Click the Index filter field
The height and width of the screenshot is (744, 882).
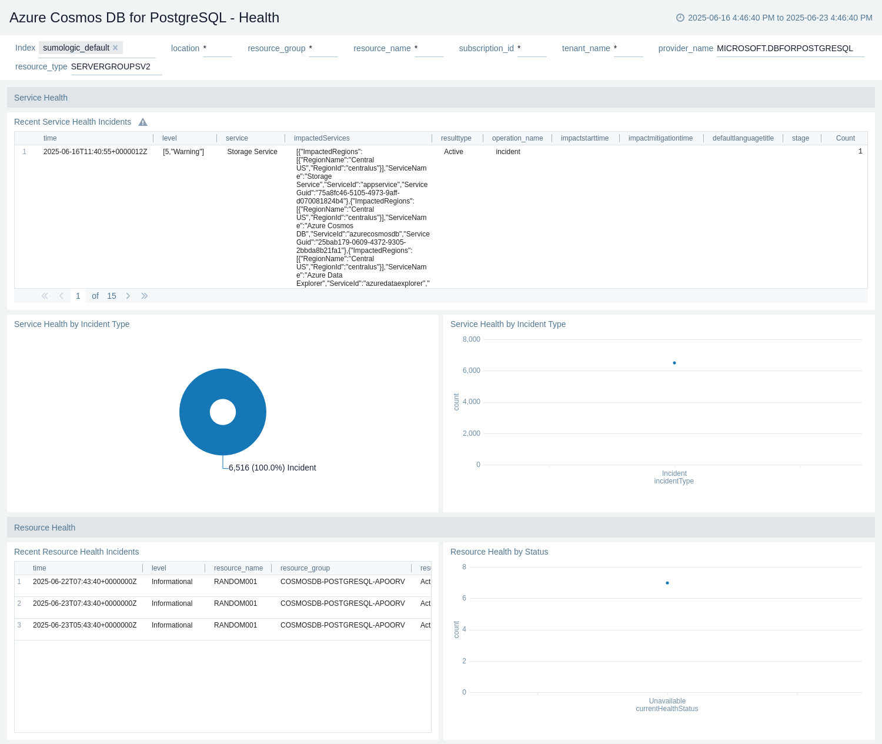click(98, 48)
